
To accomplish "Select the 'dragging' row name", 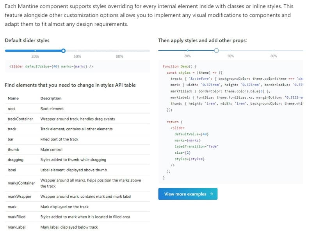I will [x=16, y=160].
